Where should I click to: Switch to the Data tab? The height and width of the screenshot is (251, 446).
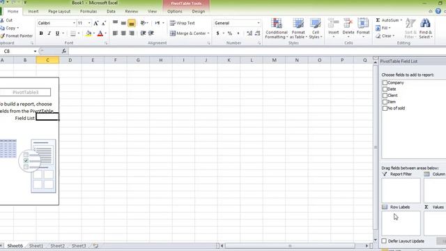111,11
